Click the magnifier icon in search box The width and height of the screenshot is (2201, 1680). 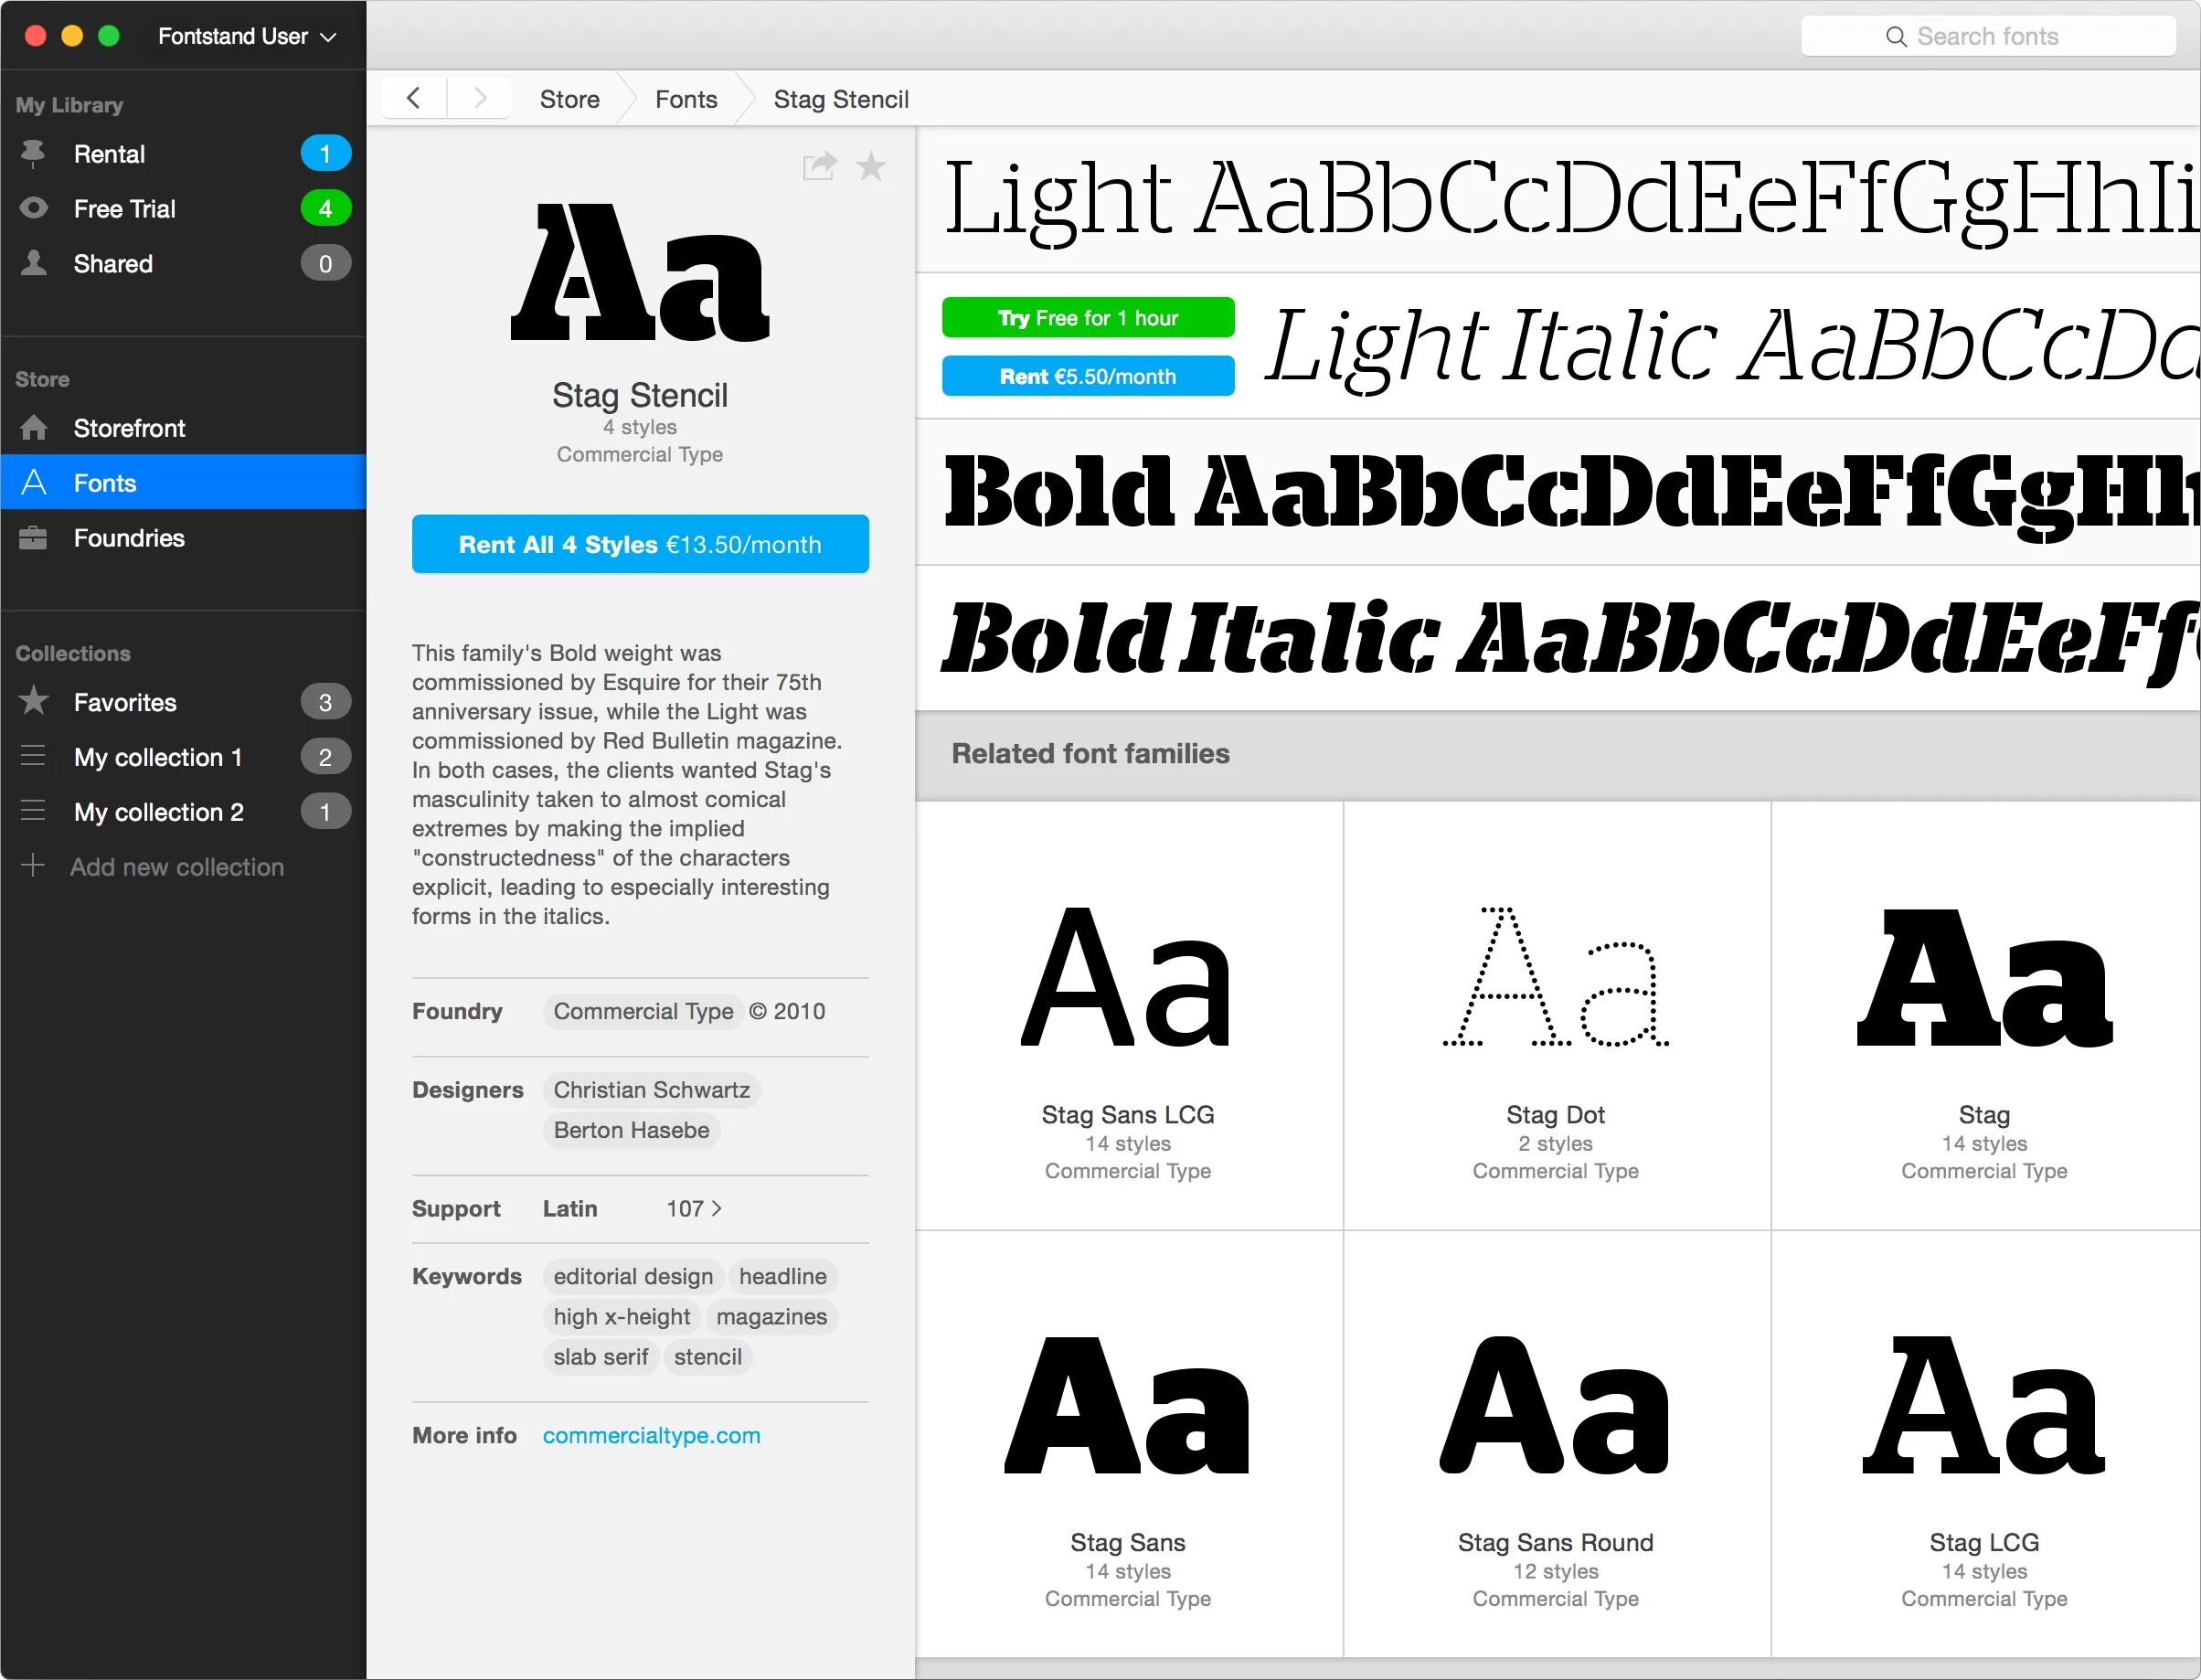1895,37
